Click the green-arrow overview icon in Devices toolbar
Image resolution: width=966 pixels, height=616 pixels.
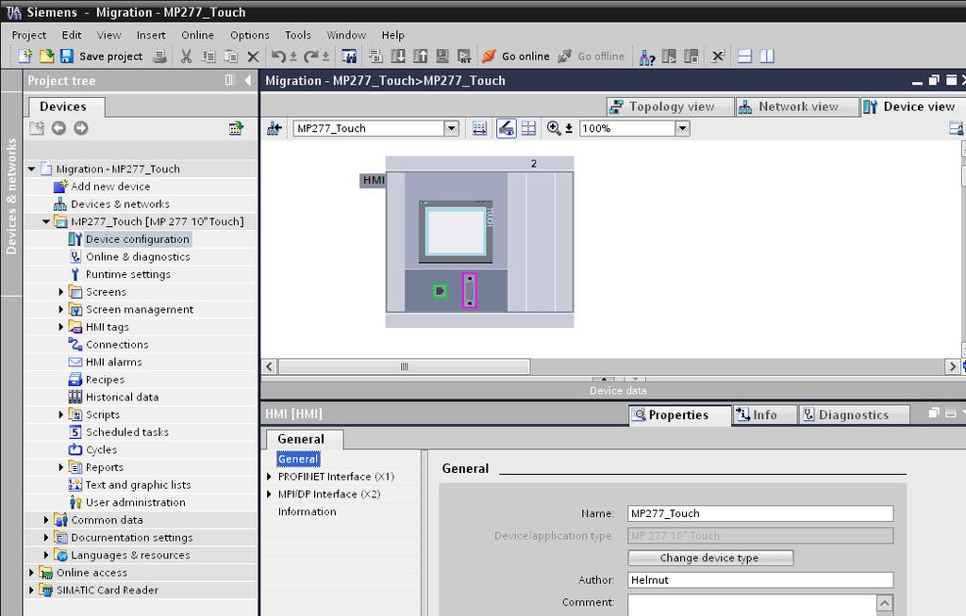click(236, 128)
